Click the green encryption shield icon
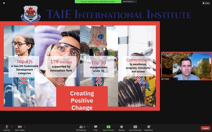This screenshot has height=132, width=212. point(4,3)
